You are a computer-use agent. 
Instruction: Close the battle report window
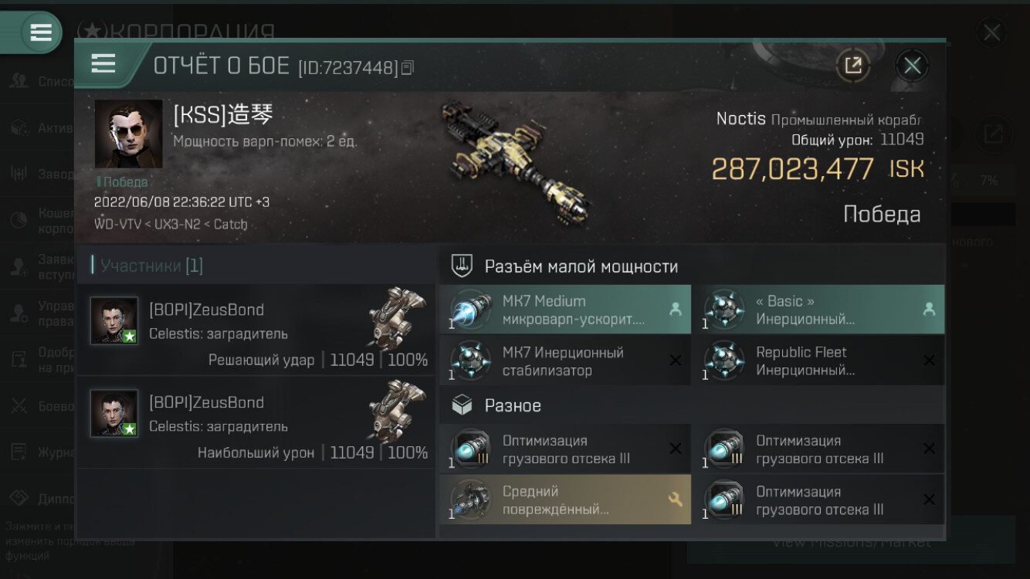[912, 66]
